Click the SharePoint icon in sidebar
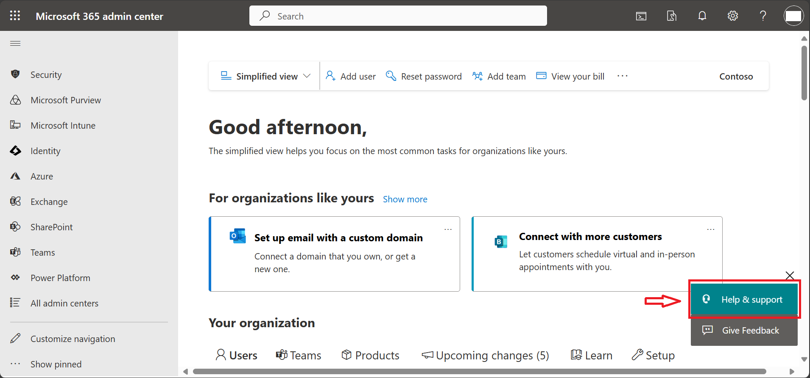This screenshot has width=810, height=378. click(15, 227)
